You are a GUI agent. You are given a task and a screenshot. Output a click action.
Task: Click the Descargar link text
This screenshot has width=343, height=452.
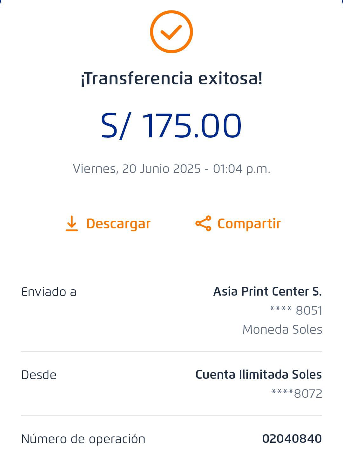118,224
